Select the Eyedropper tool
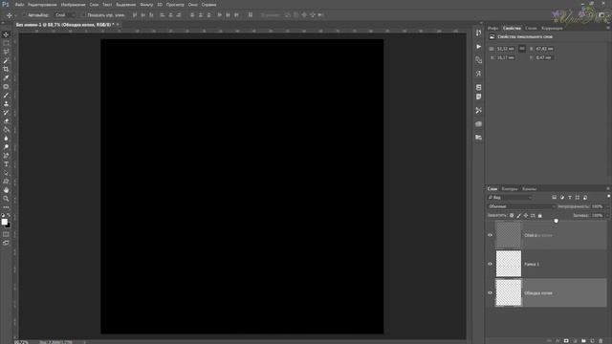Image resolution: width=612 pixels, height=344 pixels. [6, 78]
